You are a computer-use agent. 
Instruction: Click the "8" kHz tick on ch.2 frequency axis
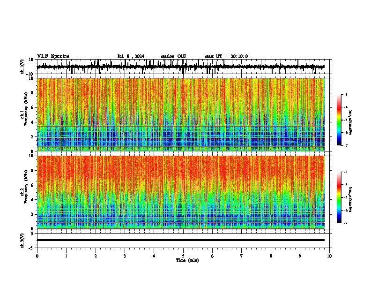[x=33, y=171]
